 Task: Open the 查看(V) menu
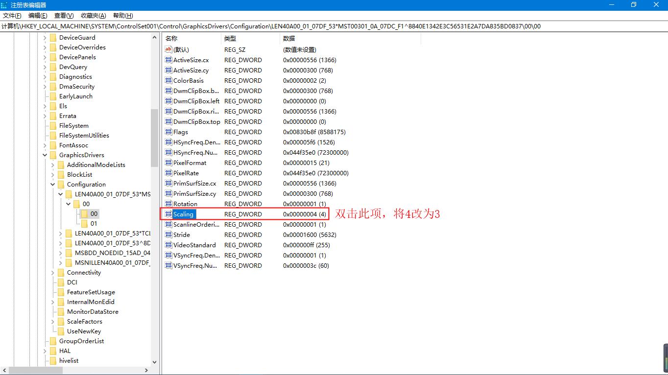click(x=64, y=16)
